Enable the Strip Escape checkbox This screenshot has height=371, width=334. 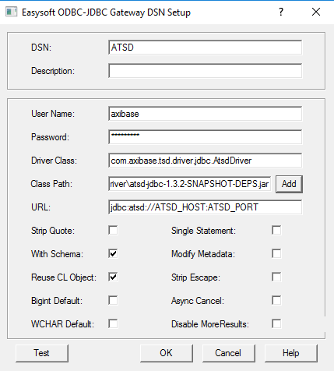[x=276, y=277]
